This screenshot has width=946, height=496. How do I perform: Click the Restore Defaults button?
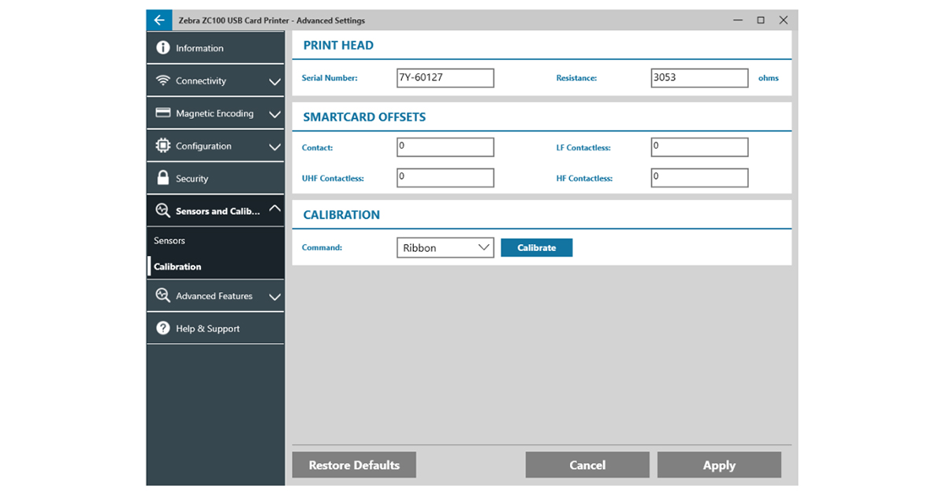pos(354,465)
